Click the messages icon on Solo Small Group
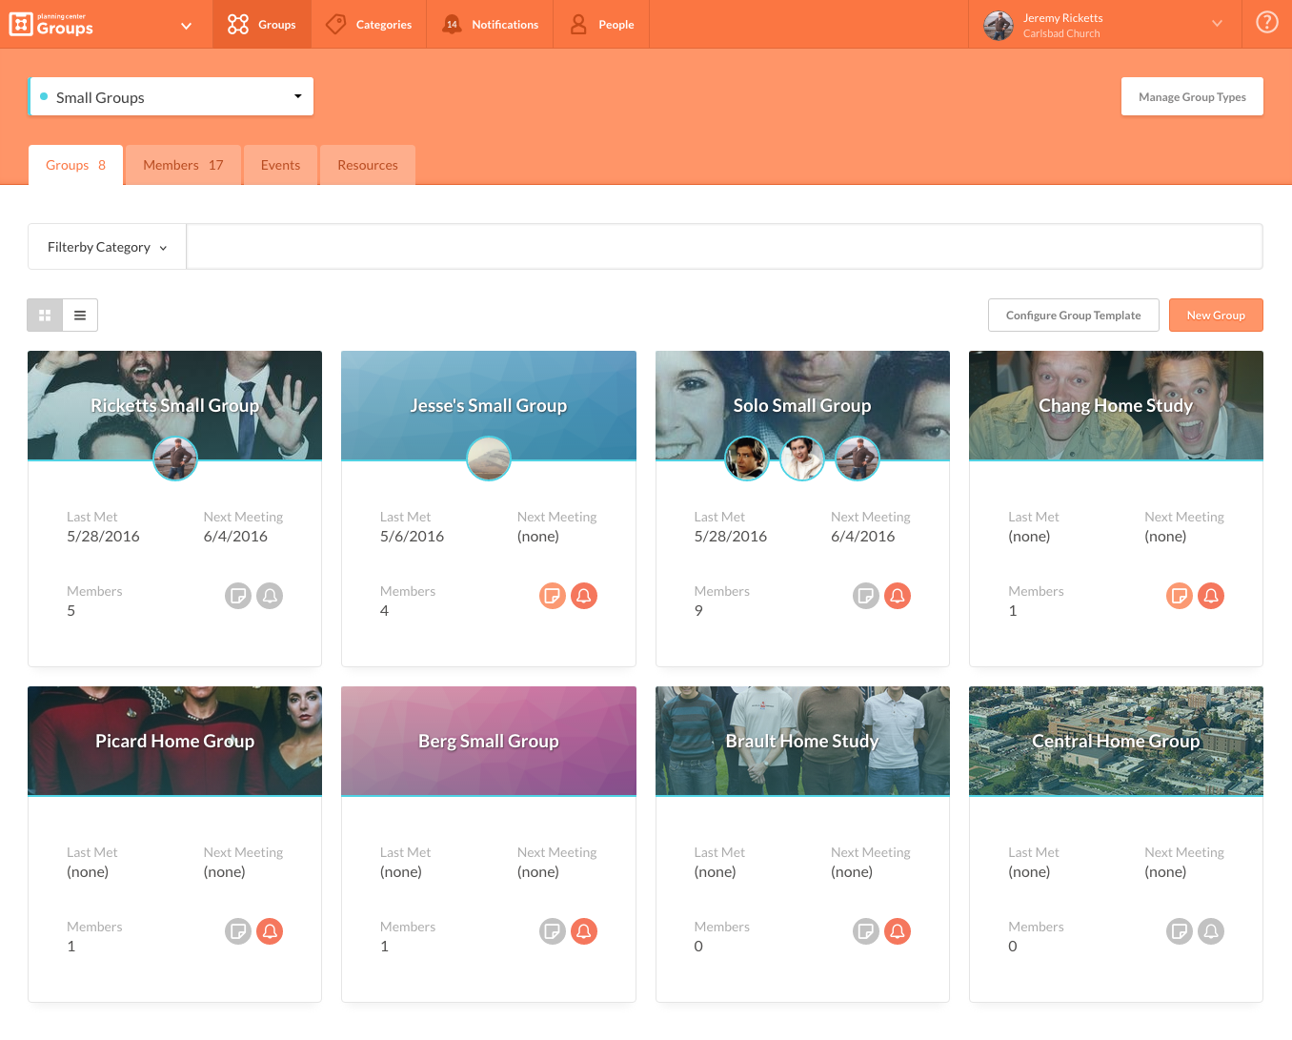 tap(865, 595)
